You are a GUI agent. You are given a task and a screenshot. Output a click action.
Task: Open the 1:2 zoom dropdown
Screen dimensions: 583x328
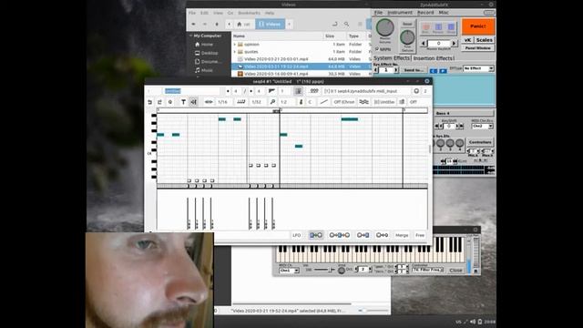point(285,102)
